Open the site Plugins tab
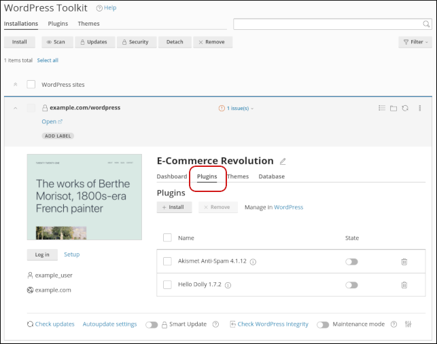Screen dimensions: 437x344 [207, 176]
